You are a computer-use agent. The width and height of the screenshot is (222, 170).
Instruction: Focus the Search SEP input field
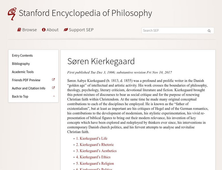(x=173, y=31)
